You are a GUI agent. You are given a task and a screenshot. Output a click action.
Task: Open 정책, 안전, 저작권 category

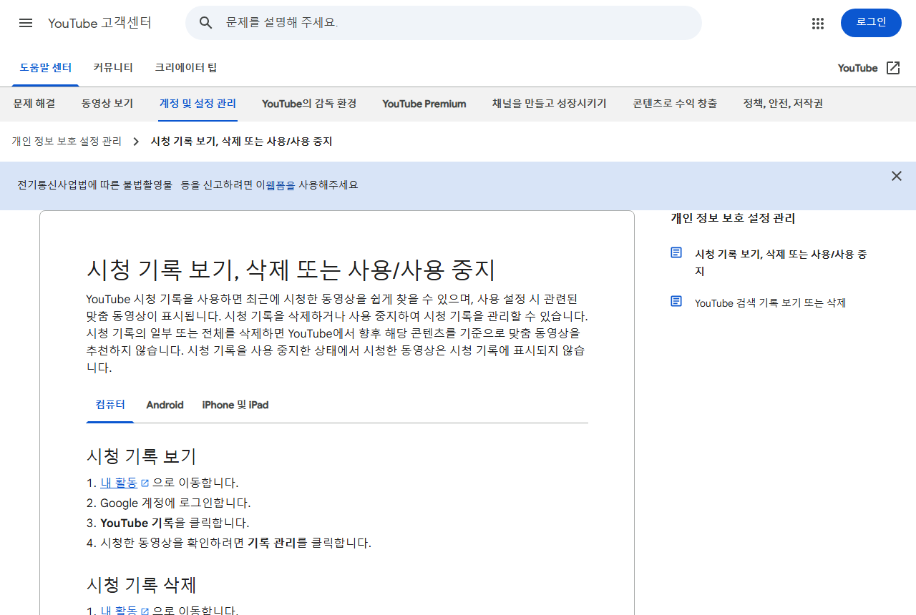tap(783, 104)
